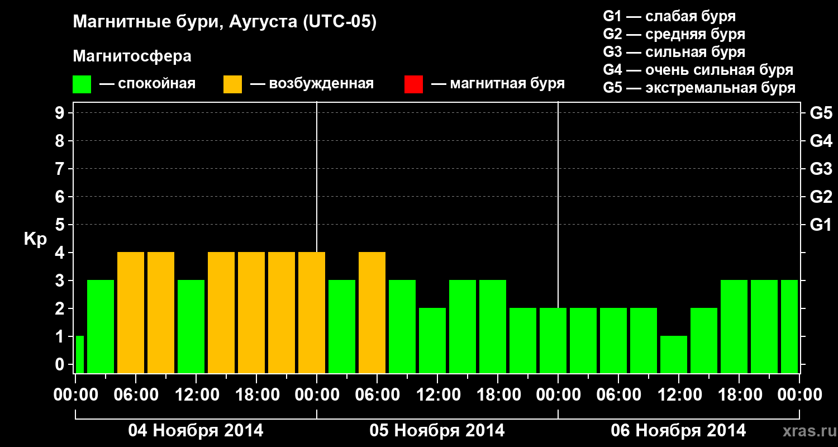This screenshot has height=447, width=838.
Task: Click the 'Kp' y-axis label
Action: (x=35, y=239)
